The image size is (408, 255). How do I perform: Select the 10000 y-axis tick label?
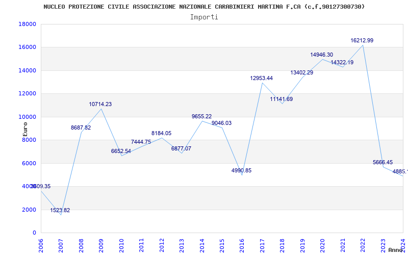(27, 117)
